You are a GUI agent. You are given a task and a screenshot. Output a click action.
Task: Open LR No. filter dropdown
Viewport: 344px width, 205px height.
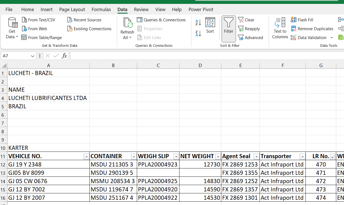(x=333, y=157)
